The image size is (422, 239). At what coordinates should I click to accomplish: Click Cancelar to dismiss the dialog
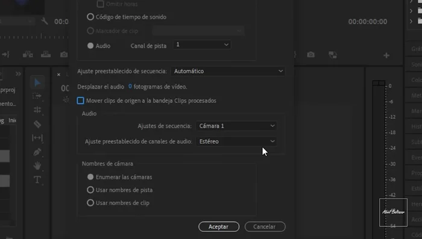[265, 226]
